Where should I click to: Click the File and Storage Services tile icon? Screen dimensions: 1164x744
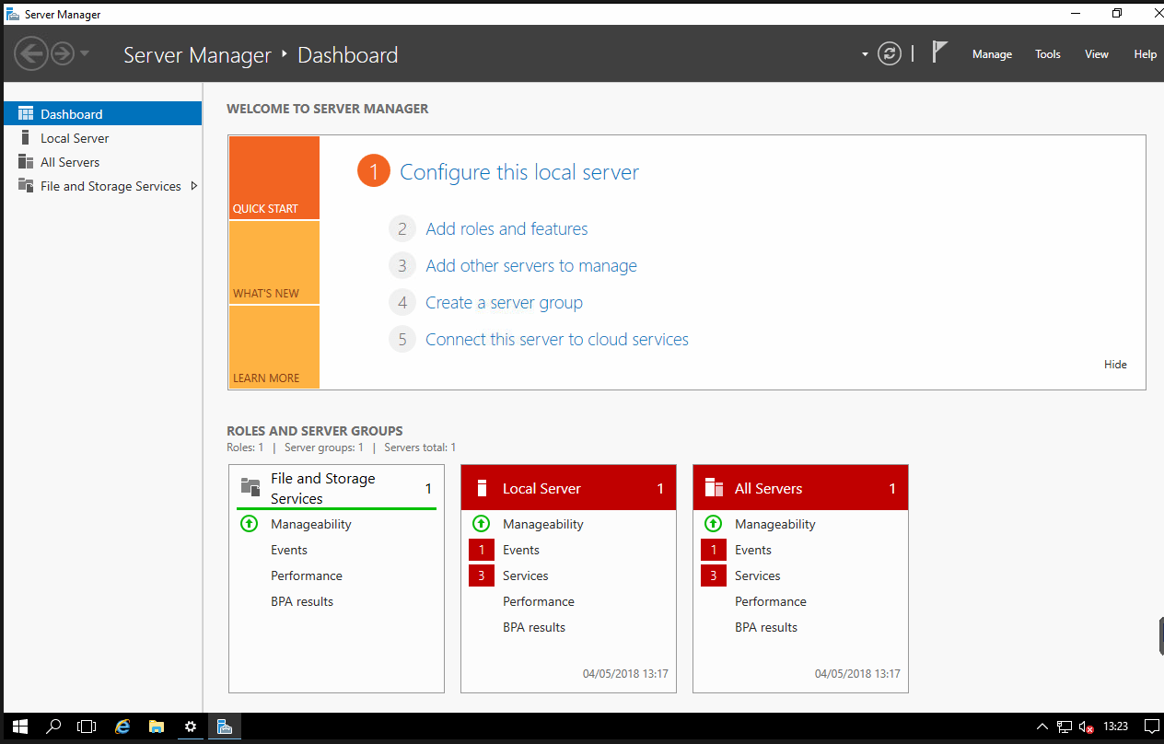pos(250,487)
